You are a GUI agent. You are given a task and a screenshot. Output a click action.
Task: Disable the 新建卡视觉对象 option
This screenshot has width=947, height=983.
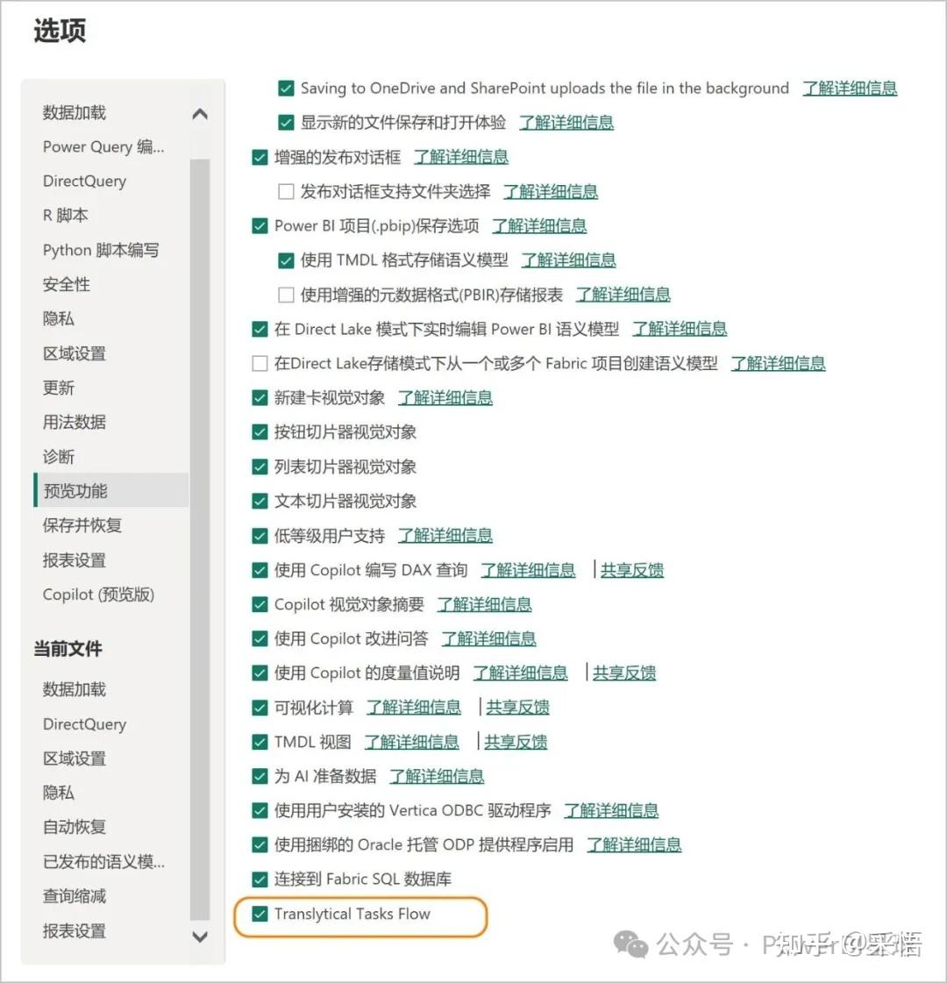pos(260,396)
